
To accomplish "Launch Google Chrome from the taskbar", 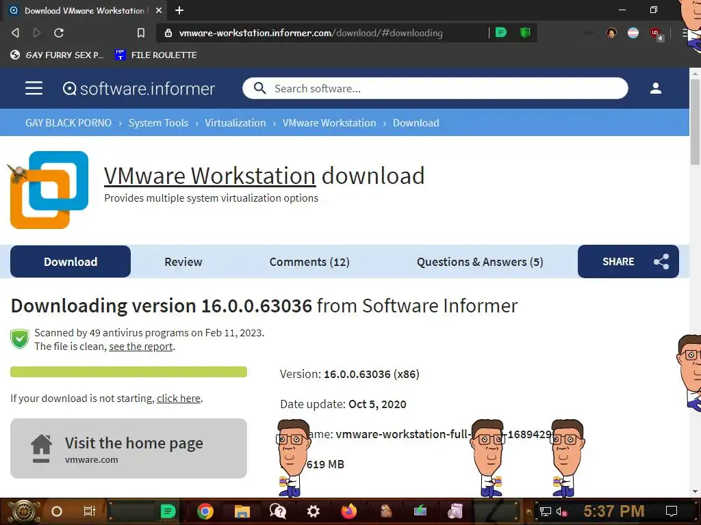I will (205, 511).
